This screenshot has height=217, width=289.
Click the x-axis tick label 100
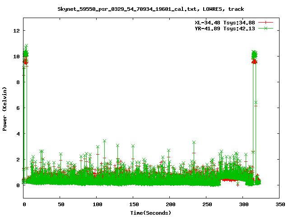[x=98, y=204]
